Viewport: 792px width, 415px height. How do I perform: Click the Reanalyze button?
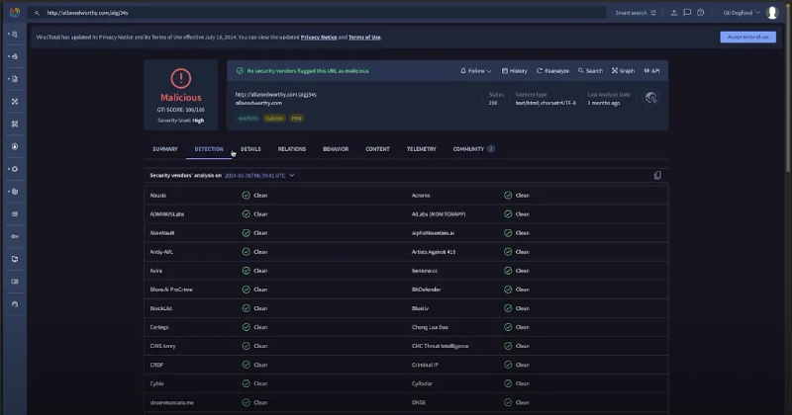pyautogui.click(x=552, y=71)
